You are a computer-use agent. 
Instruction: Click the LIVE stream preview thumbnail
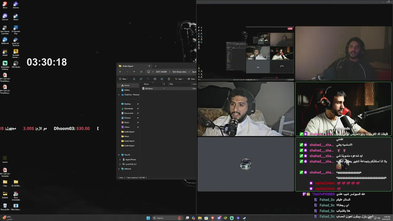click(246, 53)
